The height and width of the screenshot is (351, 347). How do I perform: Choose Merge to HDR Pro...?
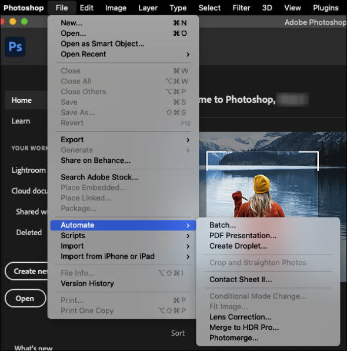[268, 327]
